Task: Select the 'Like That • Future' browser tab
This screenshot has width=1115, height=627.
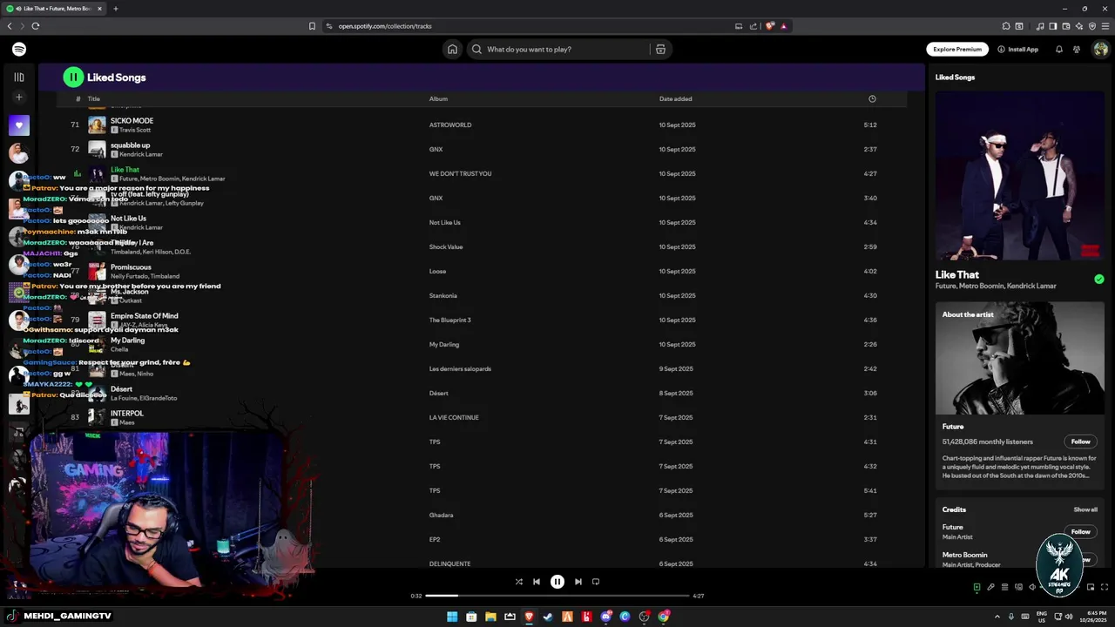Action: coord(56,9)
